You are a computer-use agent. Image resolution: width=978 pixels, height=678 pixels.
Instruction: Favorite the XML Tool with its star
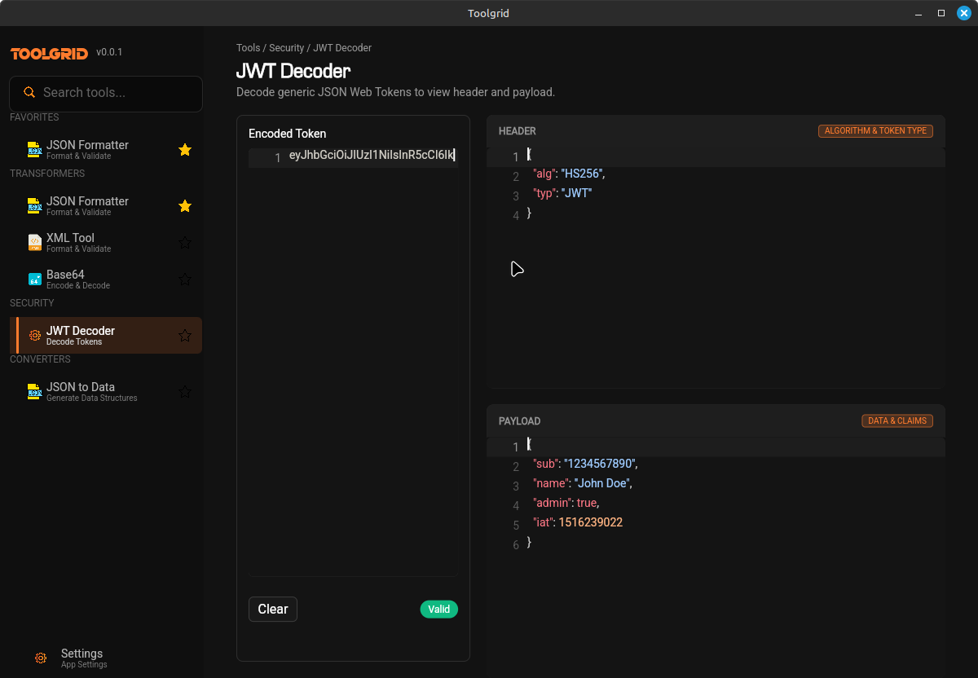pyautogui.click(x=185, y=242)
